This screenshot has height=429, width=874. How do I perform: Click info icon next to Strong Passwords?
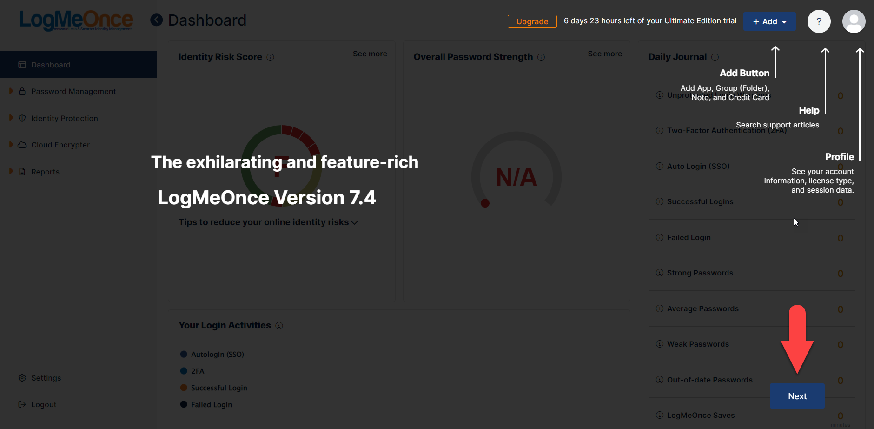coord(659,273)
